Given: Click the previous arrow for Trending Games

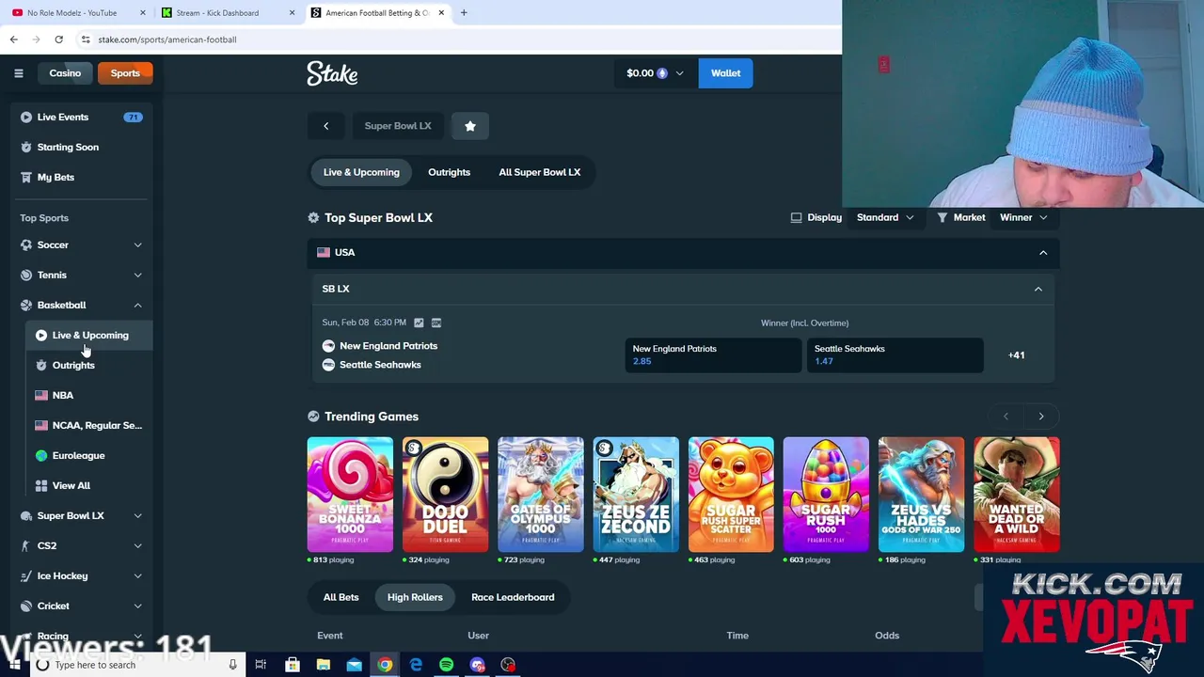Looking at the screenshot, I should tap(1006, 417).
